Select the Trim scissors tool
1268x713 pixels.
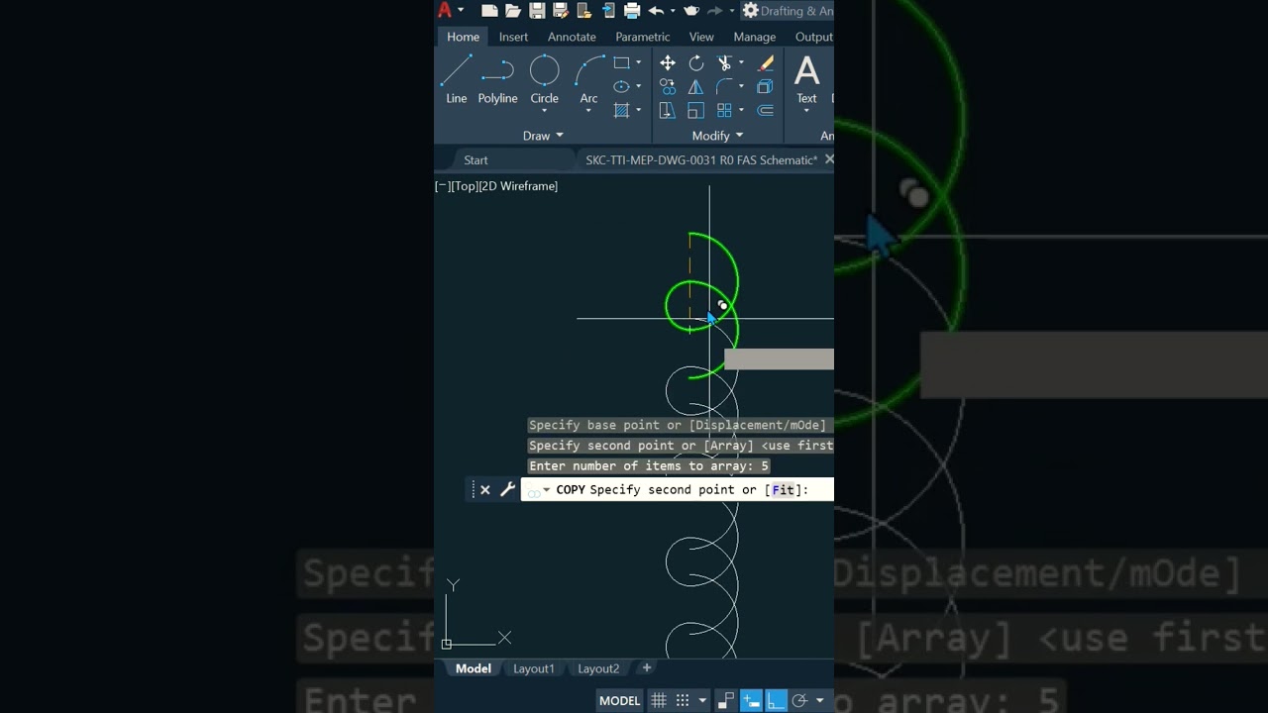[x=725, y=63]
